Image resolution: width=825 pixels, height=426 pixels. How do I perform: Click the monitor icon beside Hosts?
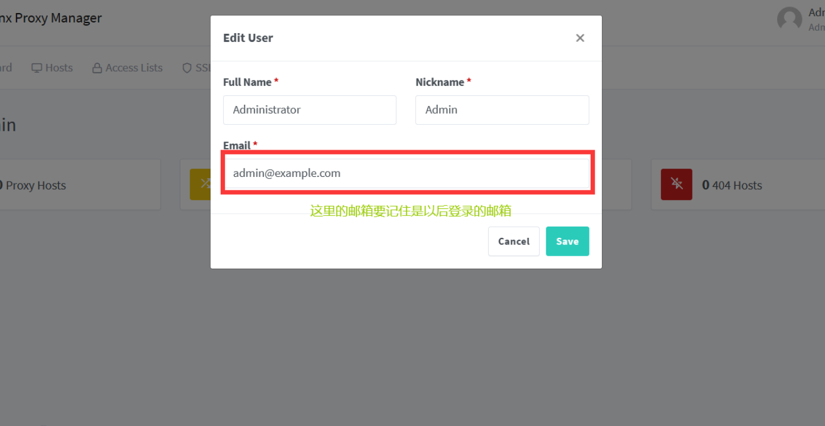[37, 68]
